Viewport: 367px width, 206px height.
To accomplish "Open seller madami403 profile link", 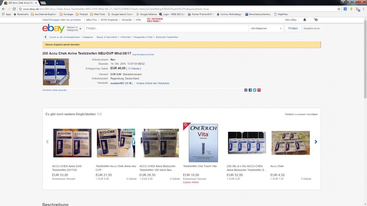I will coord(117,83).
